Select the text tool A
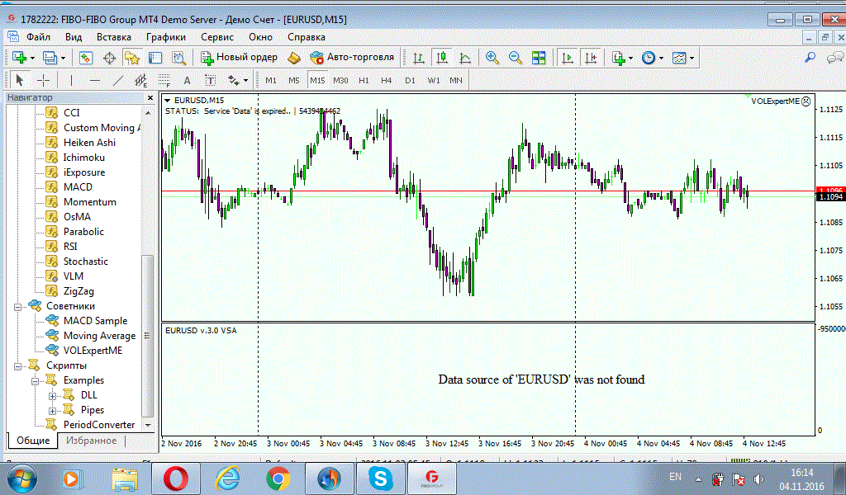Screen dimensions: 846x495 [188, 80]
